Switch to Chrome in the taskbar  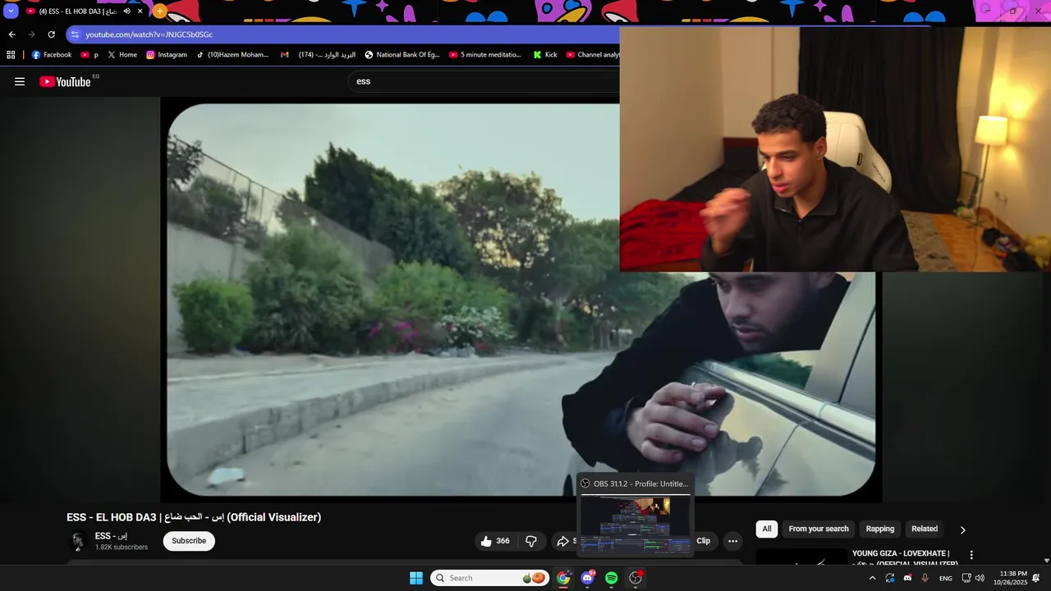[563, 578]
